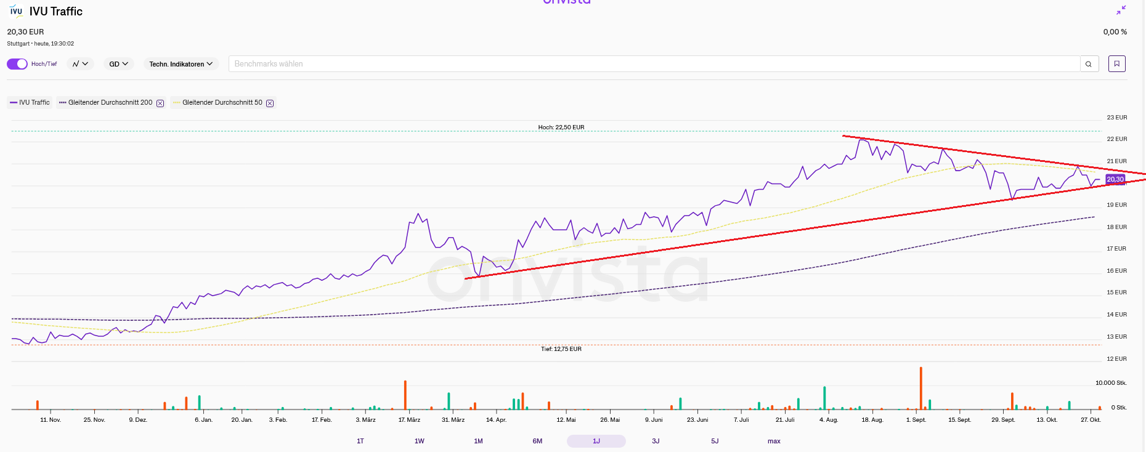This screenshot has width=1146, height=452.
Task: Click the tall orange volume bar near 1. Sept.
Action: [920, 388]
